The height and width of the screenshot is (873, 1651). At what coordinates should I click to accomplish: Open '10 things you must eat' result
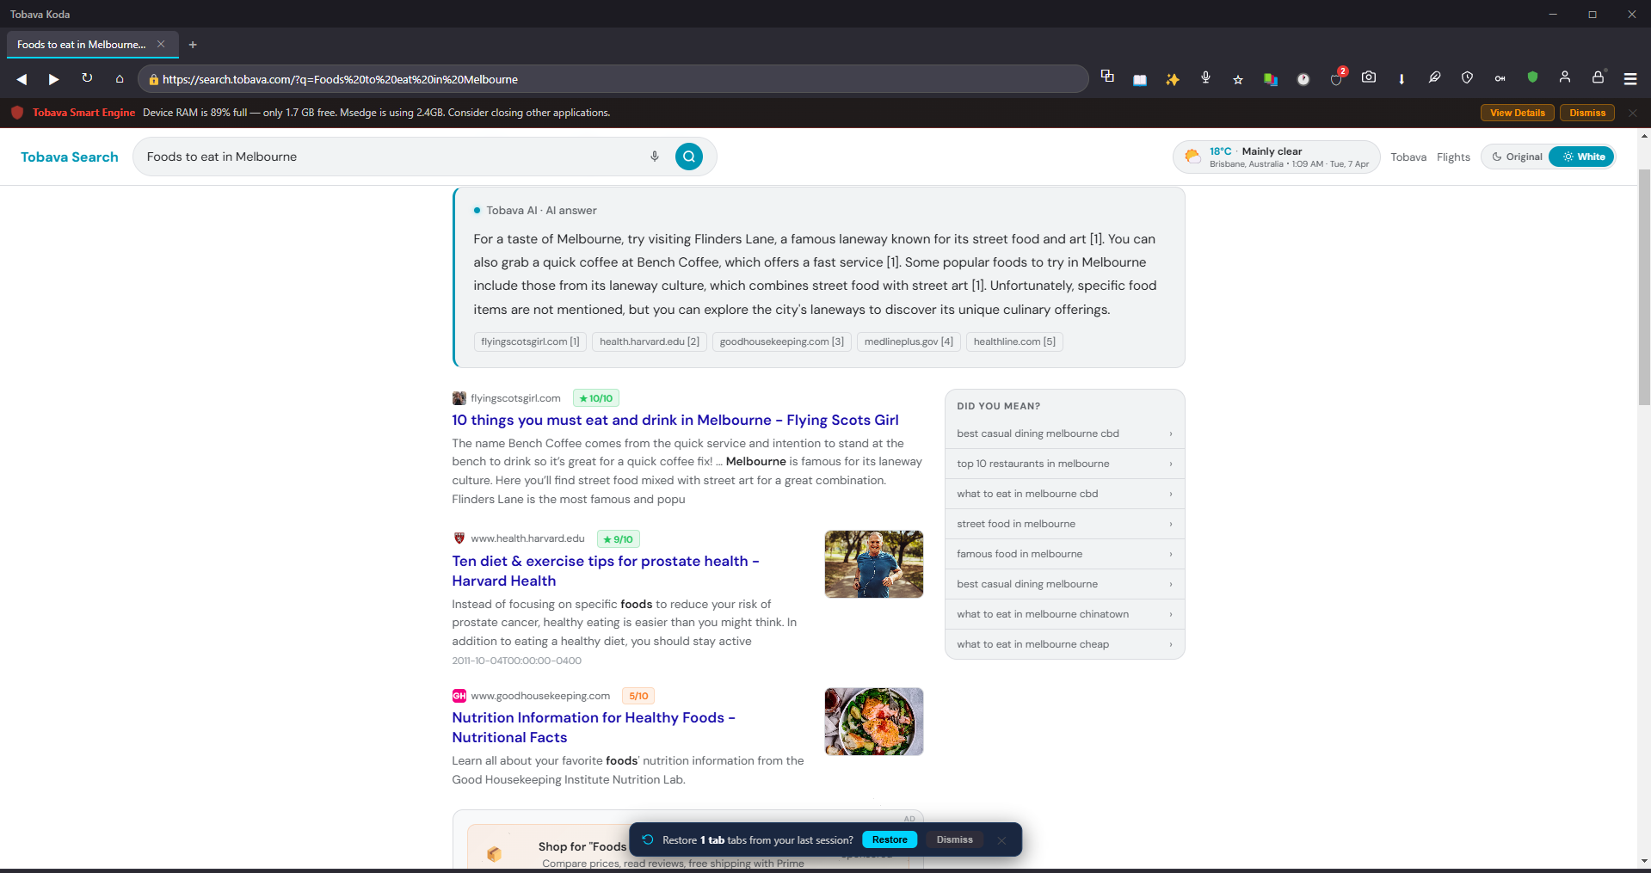pyautogui.click(x=675, y=420)
